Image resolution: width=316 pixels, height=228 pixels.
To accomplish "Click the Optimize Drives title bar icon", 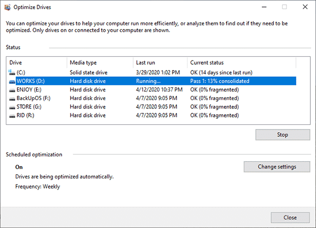I will pos(7,7).
